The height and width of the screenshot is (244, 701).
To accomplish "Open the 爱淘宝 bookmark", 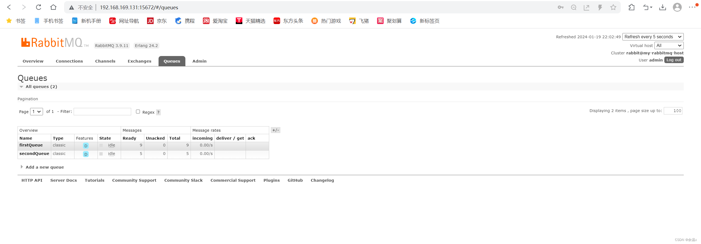I will pyautogui.click(x=215, y=21).
